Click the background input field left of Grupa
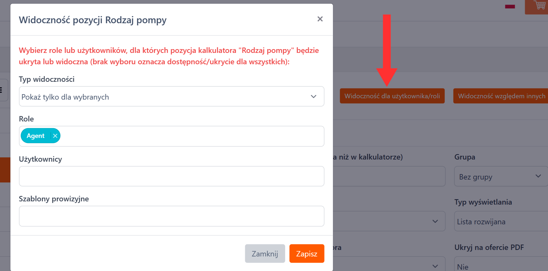This screenshot has height=271, width=548. [x=389, y=177]
